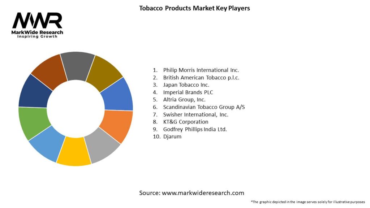Select the light gray donut segment
Image resolution: width=370 pixels, height=208 pixels.
pyautogui.click(x=102, y=146)
